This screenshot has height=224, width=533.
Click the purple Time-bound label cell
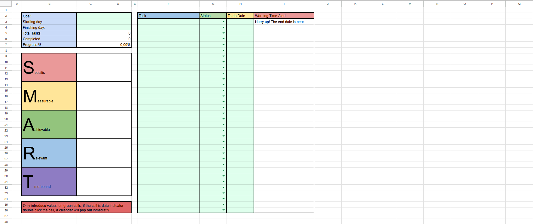click(x=49, y=182)
